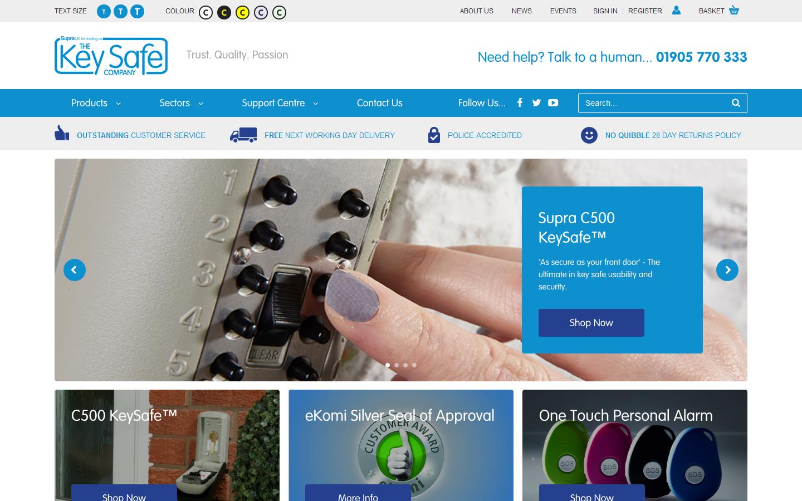Click the user account icon
Screen dimensions: 802x501
coord(676,10)
